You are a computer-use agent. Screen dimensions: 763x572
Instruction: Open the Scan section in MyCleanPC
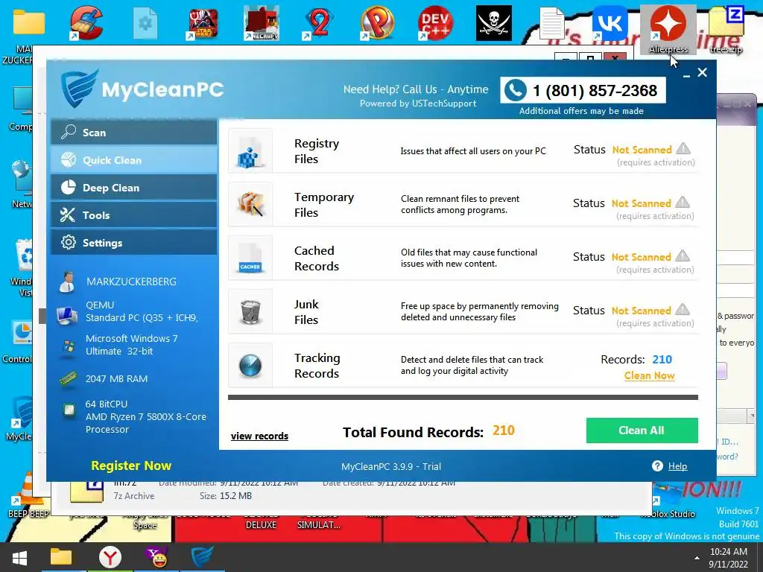134,133
